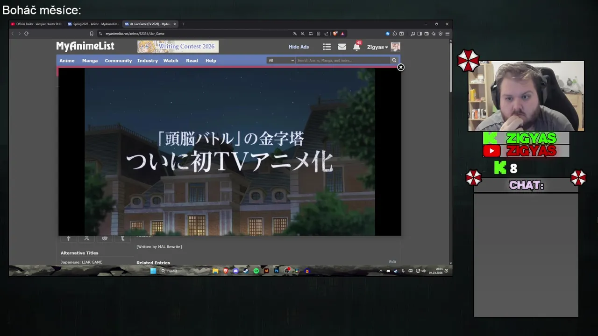Open File Explorer from the taskbar
598x336 pixels.
coord(215,271)
